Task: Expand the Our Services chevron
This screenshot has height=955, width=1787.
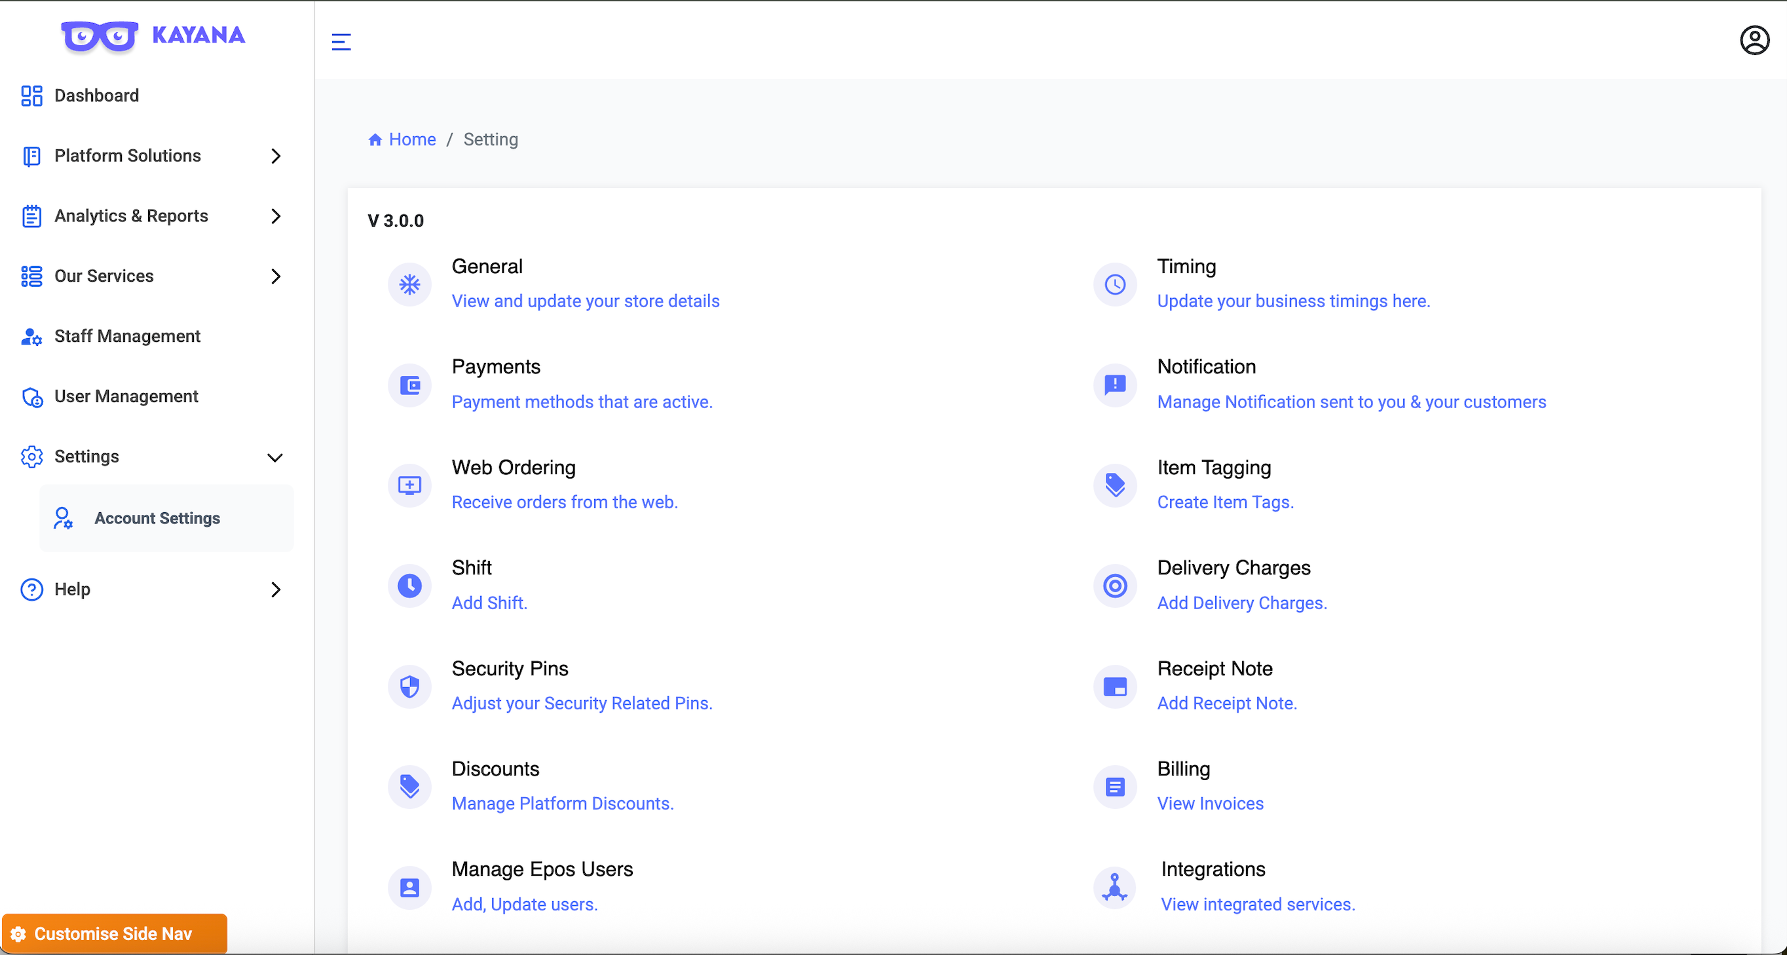Action: [275, 276]
